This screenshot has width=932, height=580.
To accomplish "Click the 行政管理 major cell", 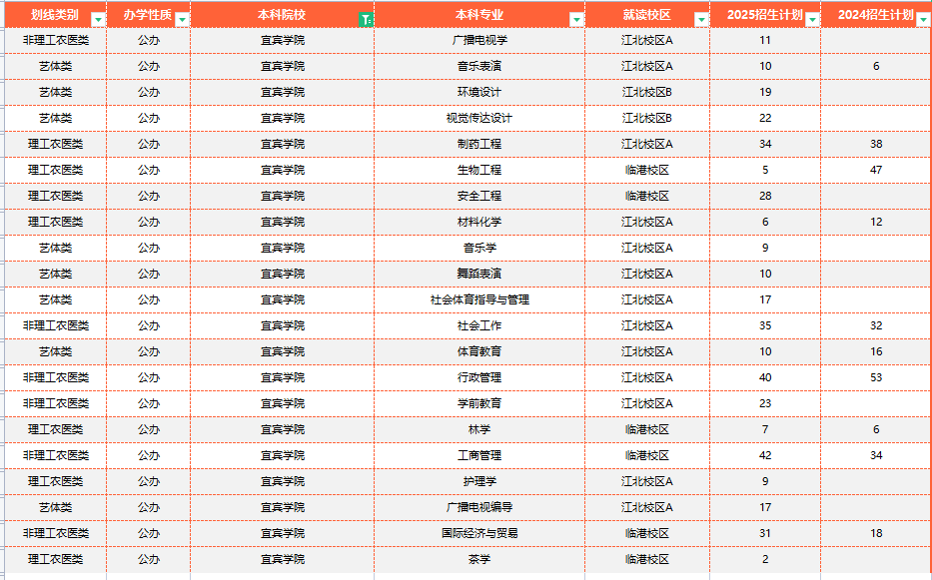I will (479, 378).
